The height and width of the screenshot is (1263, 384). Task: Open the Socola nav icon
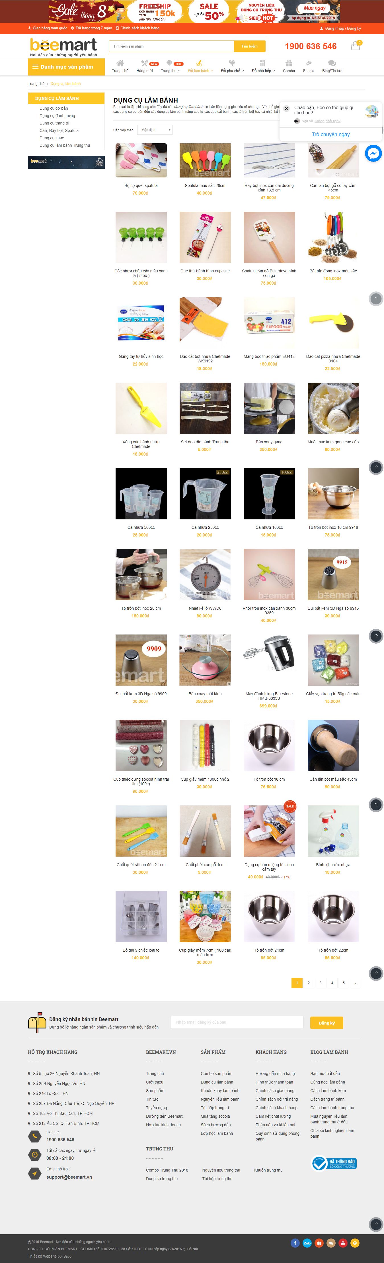(x=309, y=63)
